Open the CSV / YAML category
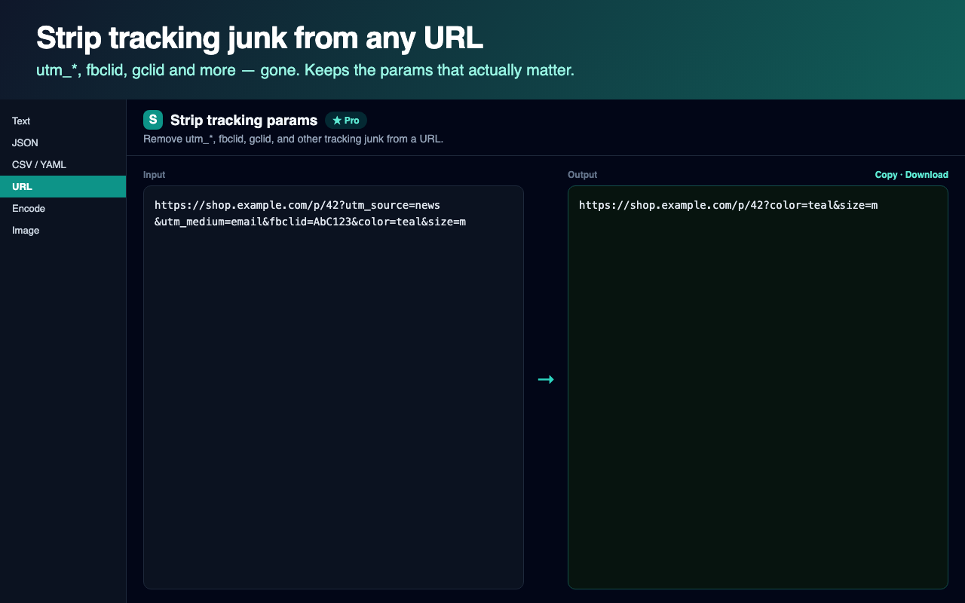 63,164
